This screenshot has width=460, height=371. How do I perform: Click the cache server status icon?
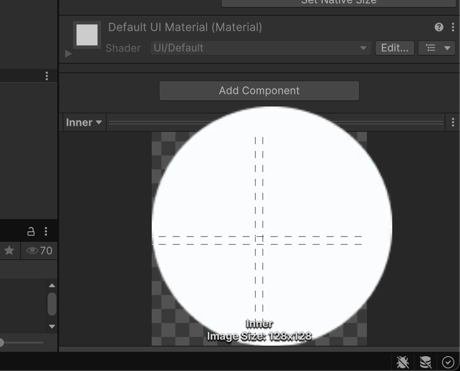[x=425, y=362]
